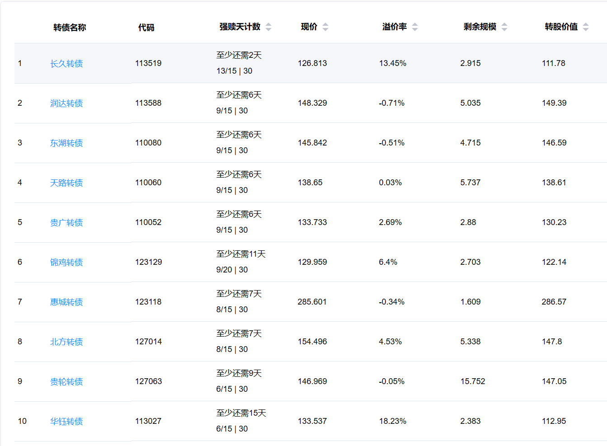Select the code cell 113519
This screenshot has width=607, height=446.
[148, 63]
